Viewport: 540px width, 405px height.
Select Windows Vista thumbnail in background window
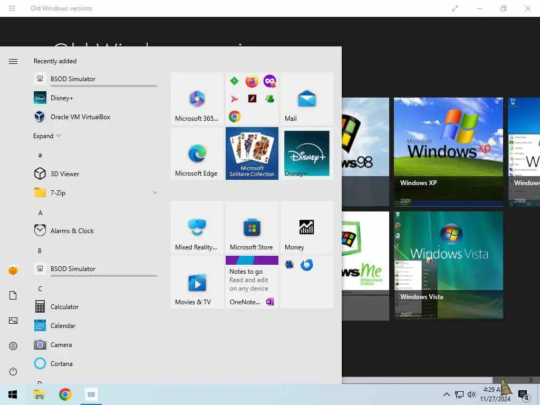pyautogui.click(x=448, y=265)
